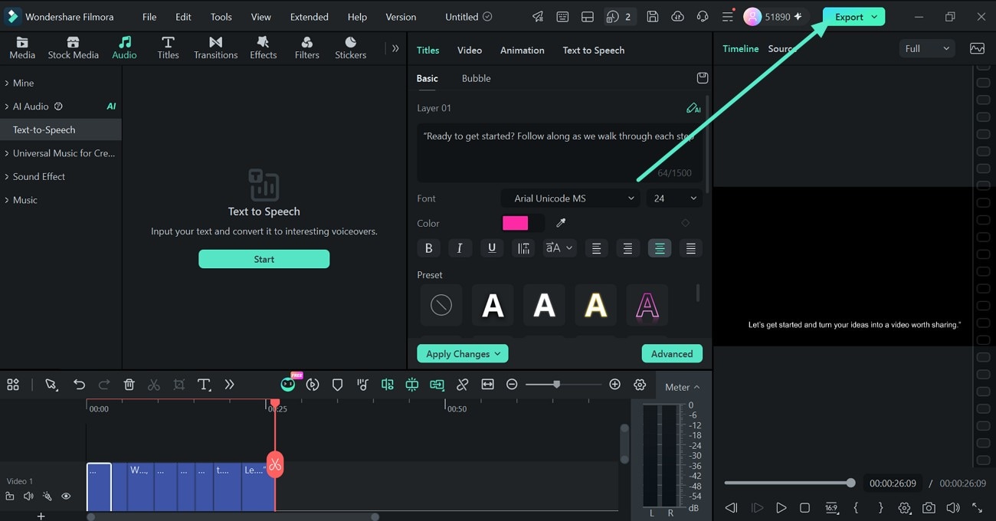Save title as custom preset icon
Screen dimensions: 996x521
(x=702, y=78)
